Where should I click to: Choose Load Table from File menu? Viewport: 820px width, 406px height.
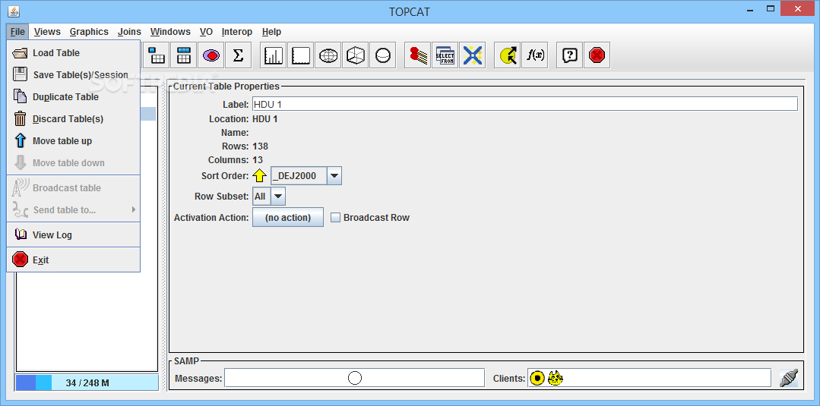[x=73, y=53]
